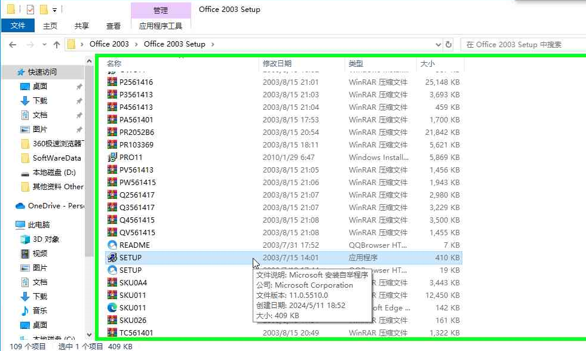Viewport: 586px width, 351px height.
Task: Select size cell 25,148 KB
Action: 442,82
